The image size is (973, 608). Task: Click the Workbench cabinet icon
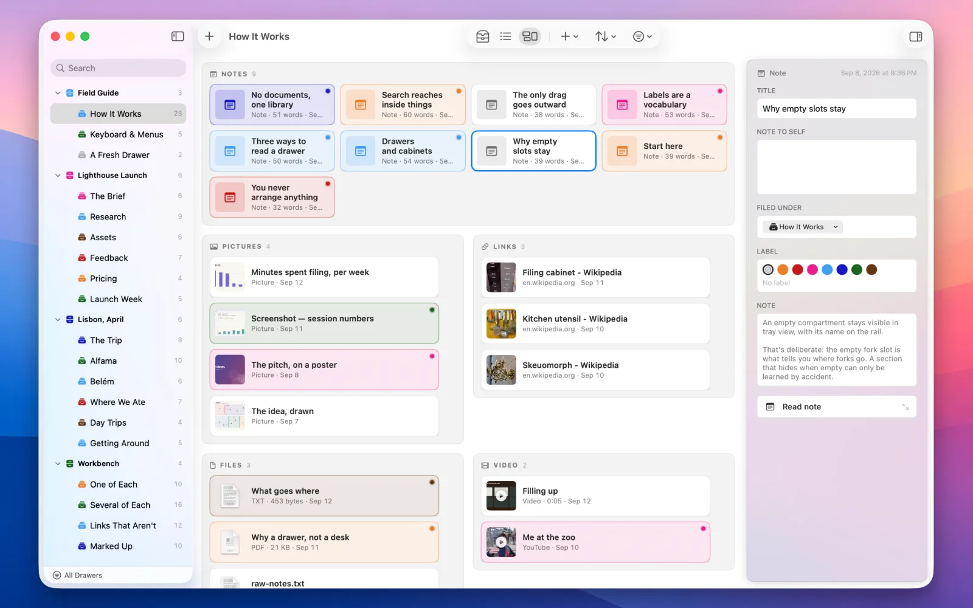click(x=70, y=463)
